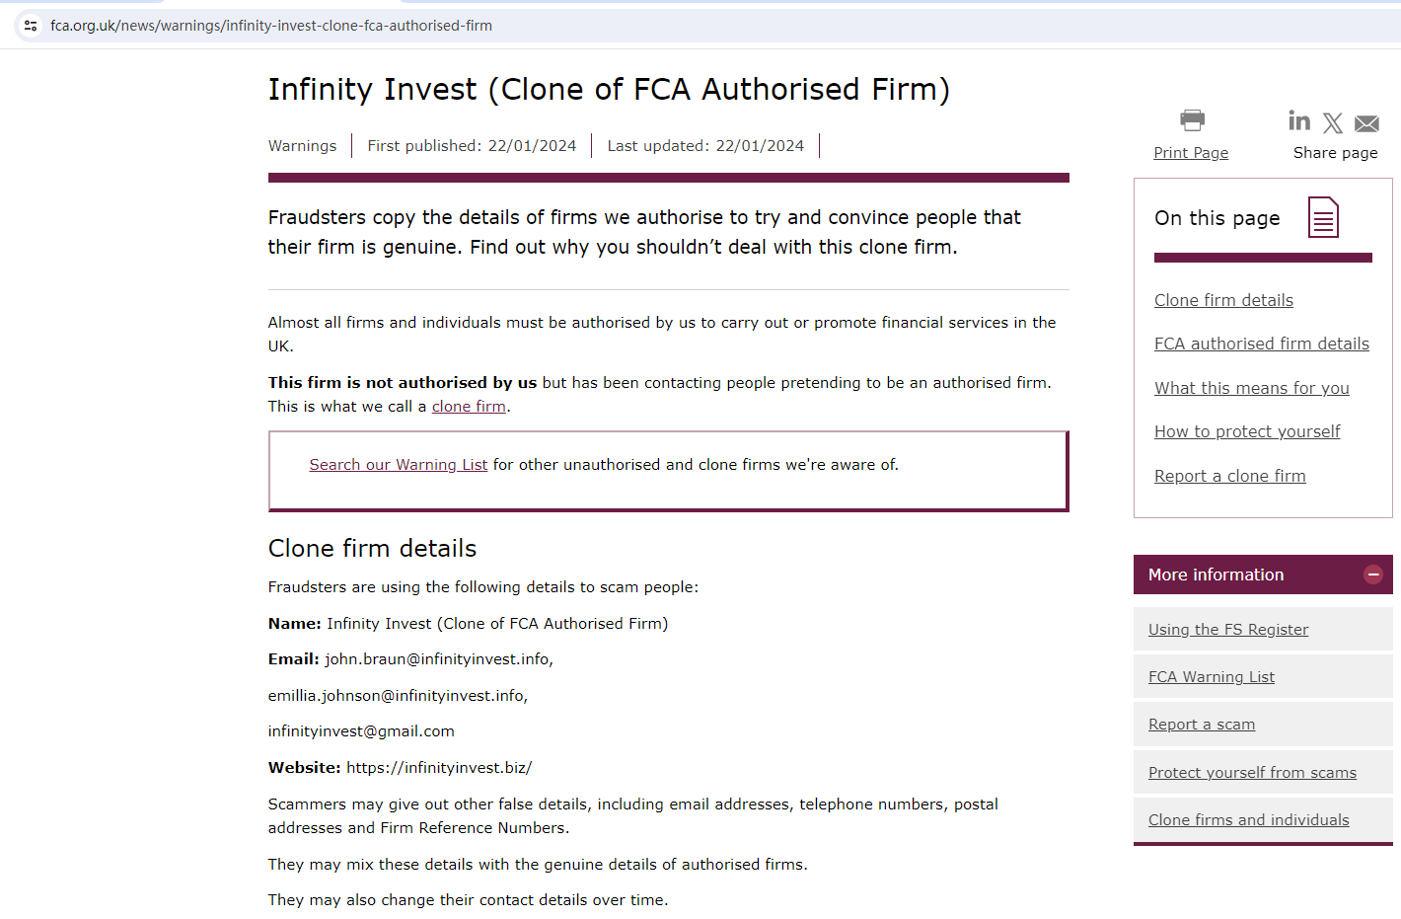Click the browser address bar URL
Viewport: 1401px width, 919px height.
271,26
